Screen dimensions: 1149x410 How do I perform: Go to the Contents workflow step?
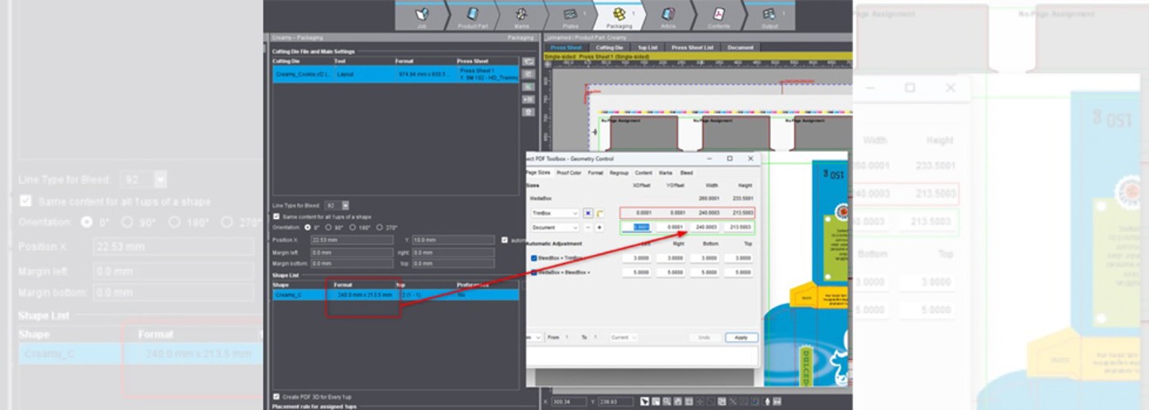(x=718, y=16)
